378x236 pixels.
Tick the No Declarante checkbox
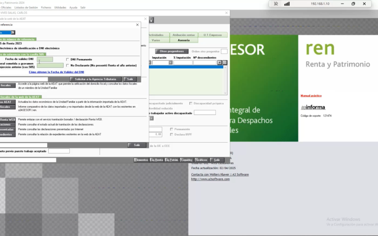pyautogui.click(x=68, y=65)
